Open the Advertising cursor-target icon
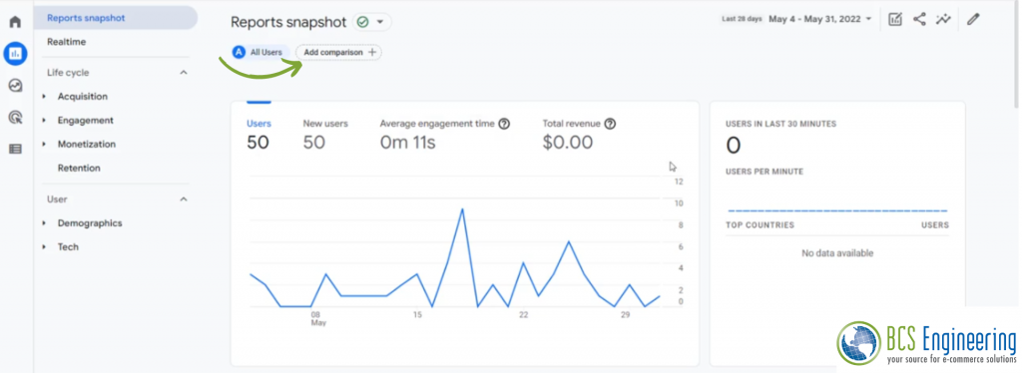Image resolution: width=1022 pixels, height=373 pixels. (15, 117)
